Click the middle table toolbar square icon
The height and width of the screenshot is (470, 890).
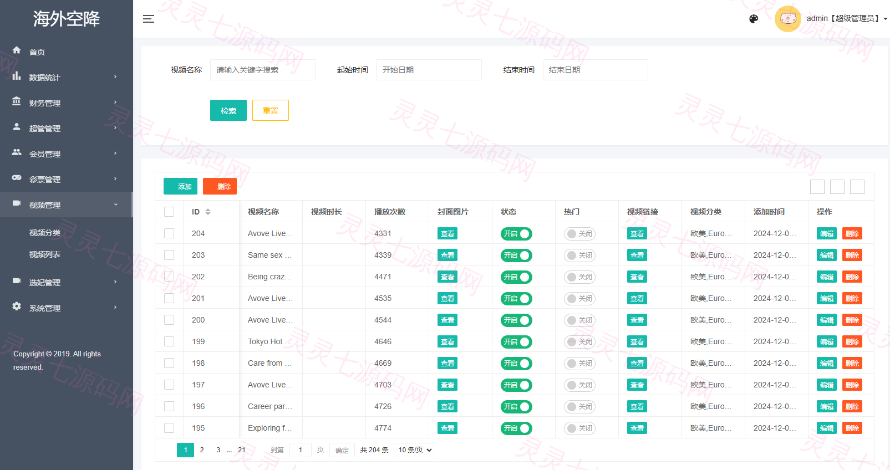pos(837,187)
